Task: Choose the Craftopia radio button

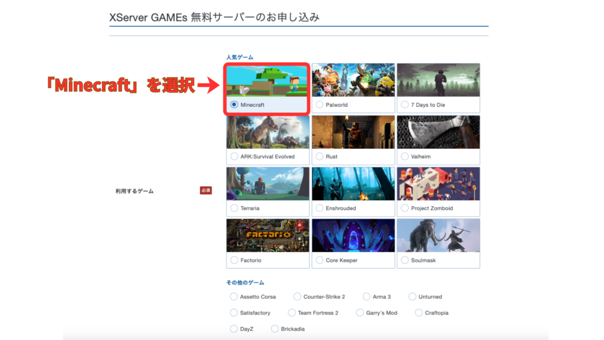Action: pos(419,313)
